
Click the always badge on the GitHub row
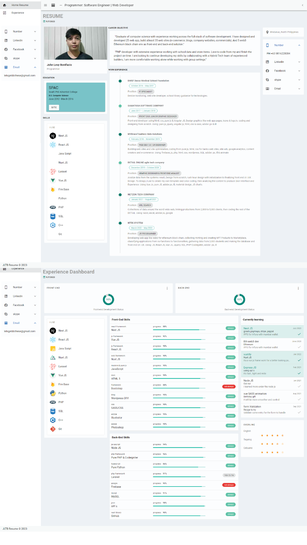231,514
